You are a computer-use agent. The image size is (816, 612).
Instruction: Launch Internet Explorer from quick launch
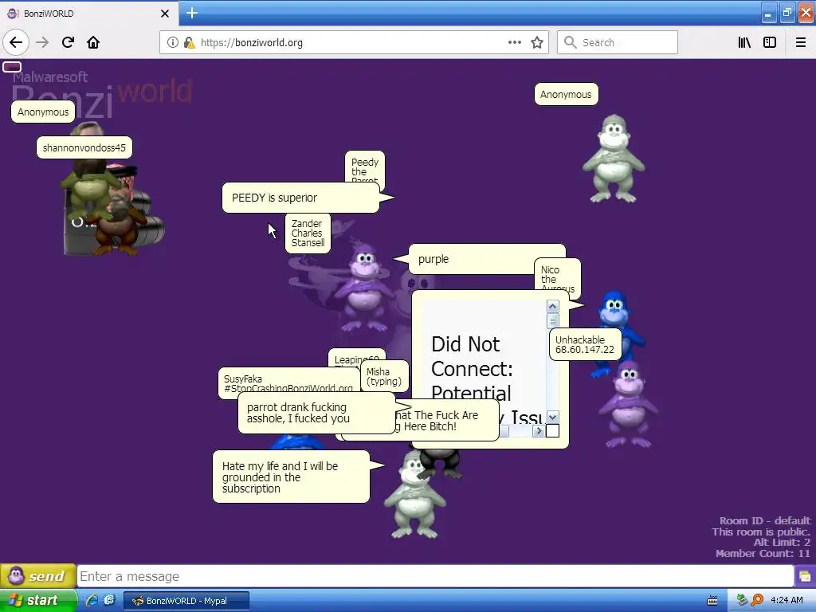pyautogui.click(x=92, y=601)
